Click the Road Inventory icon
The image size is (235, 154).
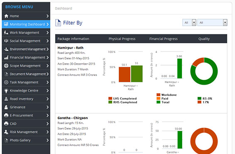coord(6,99)
